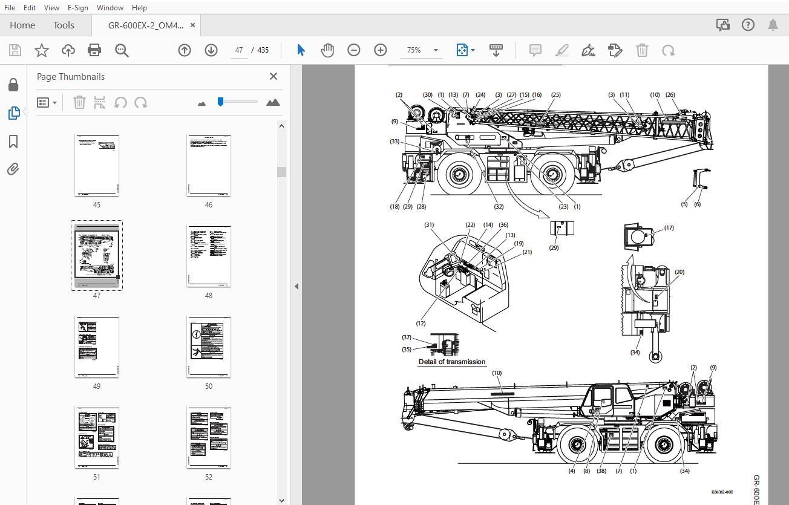The image size is (789, 505).
Task: Open the E-Sign menu
Action: (78, 8)
